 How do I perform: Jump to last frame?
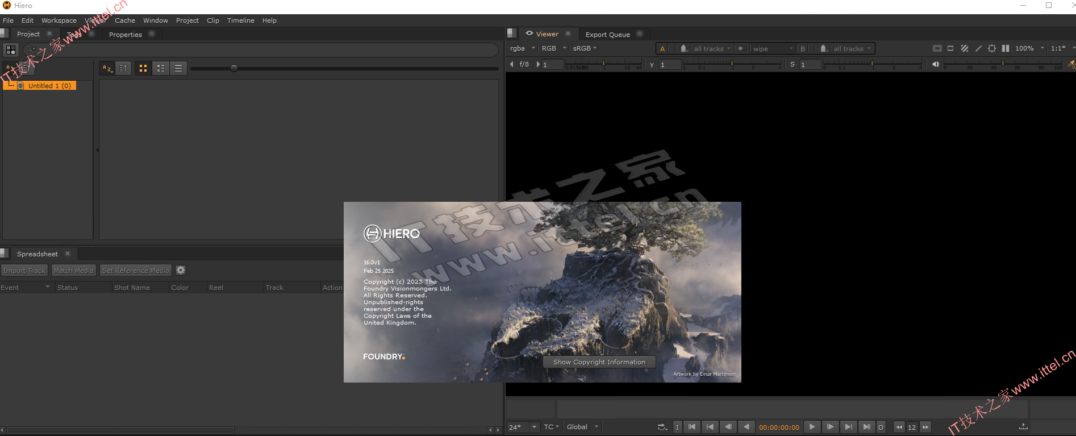coord(866,427)
